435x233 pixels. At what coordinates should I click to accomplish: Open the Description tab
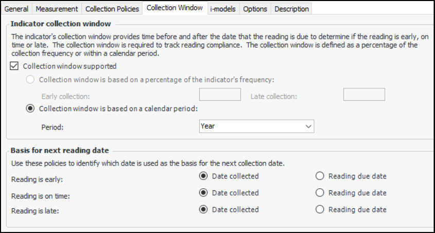coord(291,9)
